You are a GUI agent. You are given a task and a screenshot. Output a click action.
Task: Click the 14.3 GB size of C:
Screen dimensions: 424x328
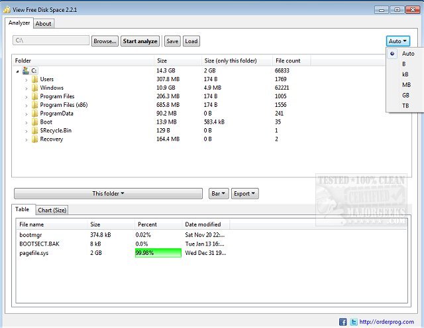click(166, 71)
